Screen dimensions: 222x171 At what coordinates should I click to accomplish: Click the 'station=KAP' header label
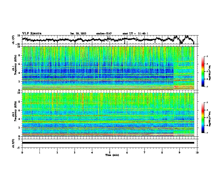104,34
